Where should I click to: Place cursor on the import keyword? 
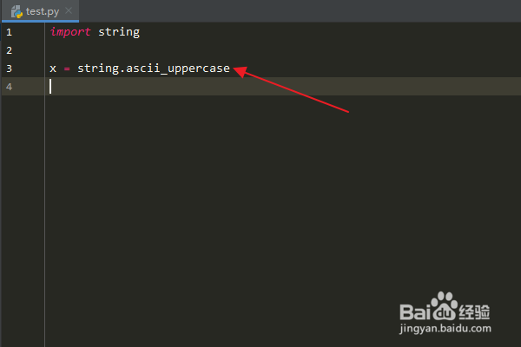coord(70,32)
